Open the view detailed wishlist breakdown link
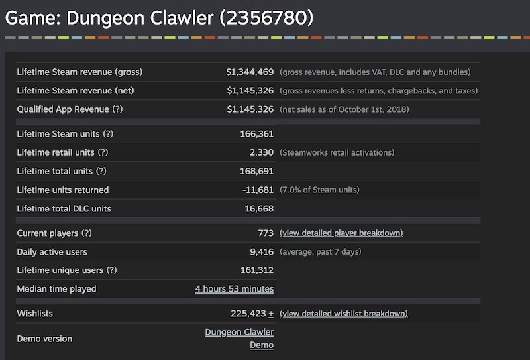530x360 pixels. (x=343, y=314)
